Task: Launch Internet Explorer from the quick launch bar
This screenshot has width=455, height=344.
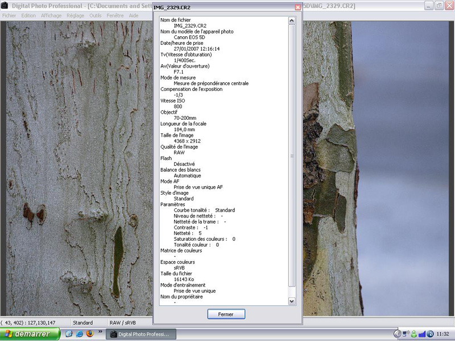Action: pyautogui.click(x=79, y=334)
